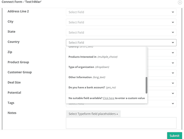Grab the dropdown list scrollbar thumb

pos(147,85)
